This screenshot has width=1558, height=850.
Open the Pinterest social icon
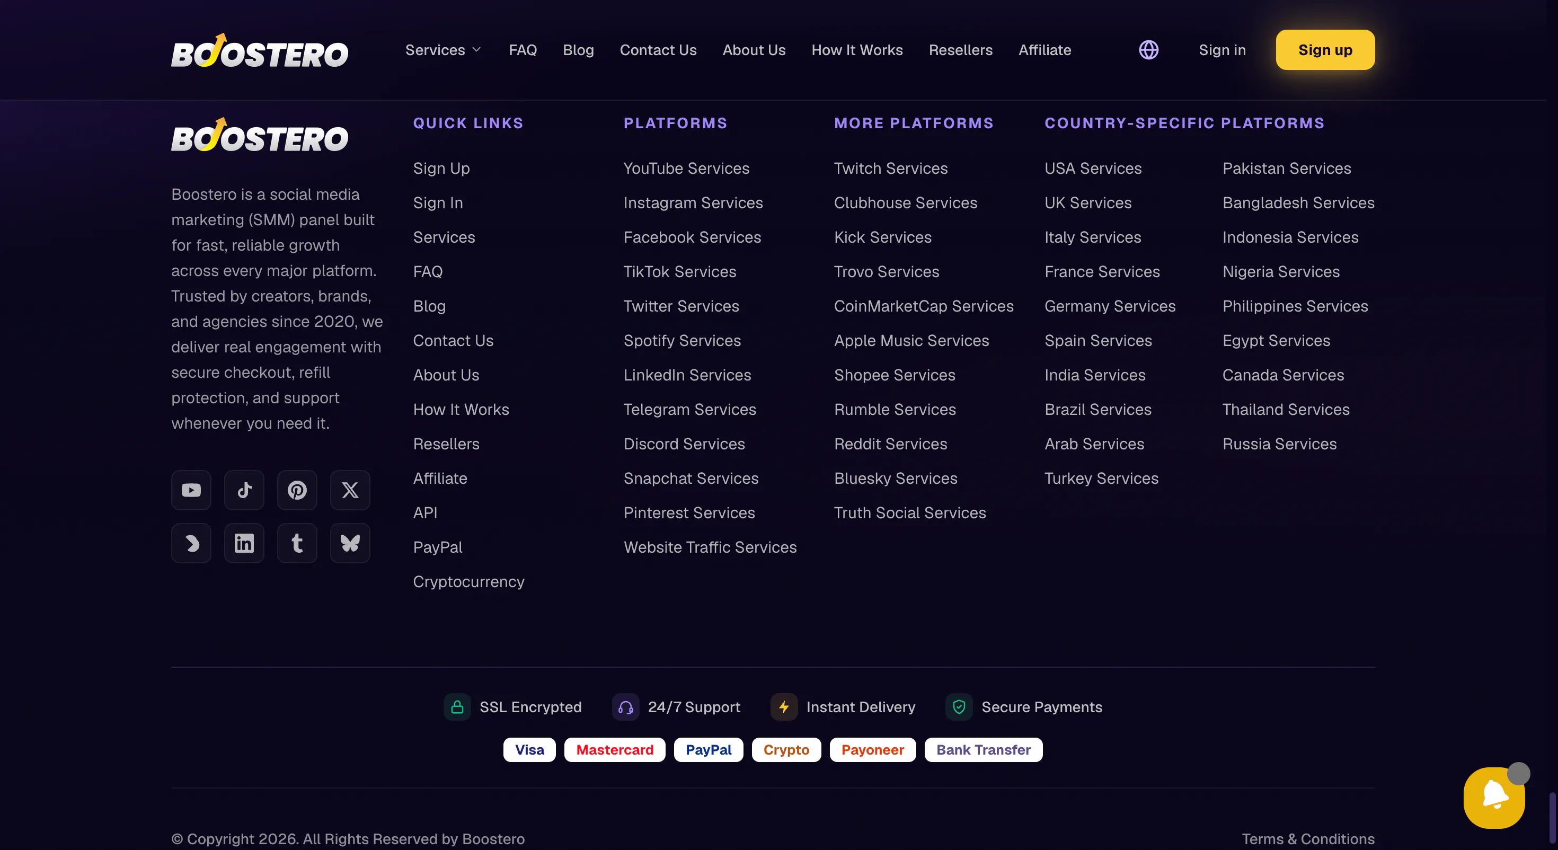(297, 490)
